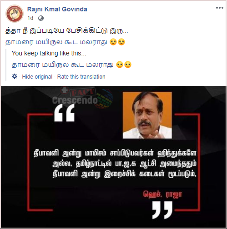Viewport: 227px width, 229px height.
Task: Open the man's photo on orange background
Action: (147, 115)
